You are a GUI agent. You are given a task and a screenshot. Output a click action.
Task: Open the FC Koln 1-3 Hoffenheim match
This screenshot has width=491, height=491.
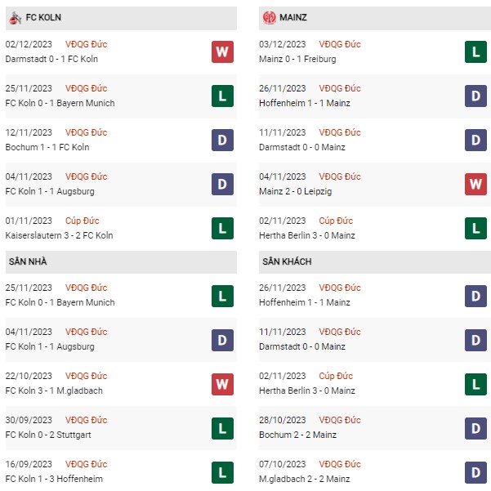(x=54, y=479)
